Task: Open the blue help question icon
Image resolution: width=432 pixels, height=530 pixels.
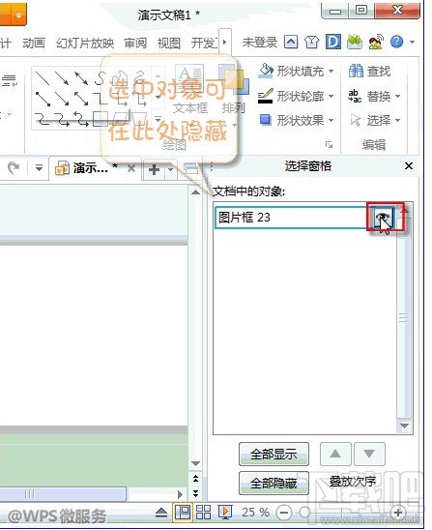Action: pyautogui.click(x=396, y=42)
